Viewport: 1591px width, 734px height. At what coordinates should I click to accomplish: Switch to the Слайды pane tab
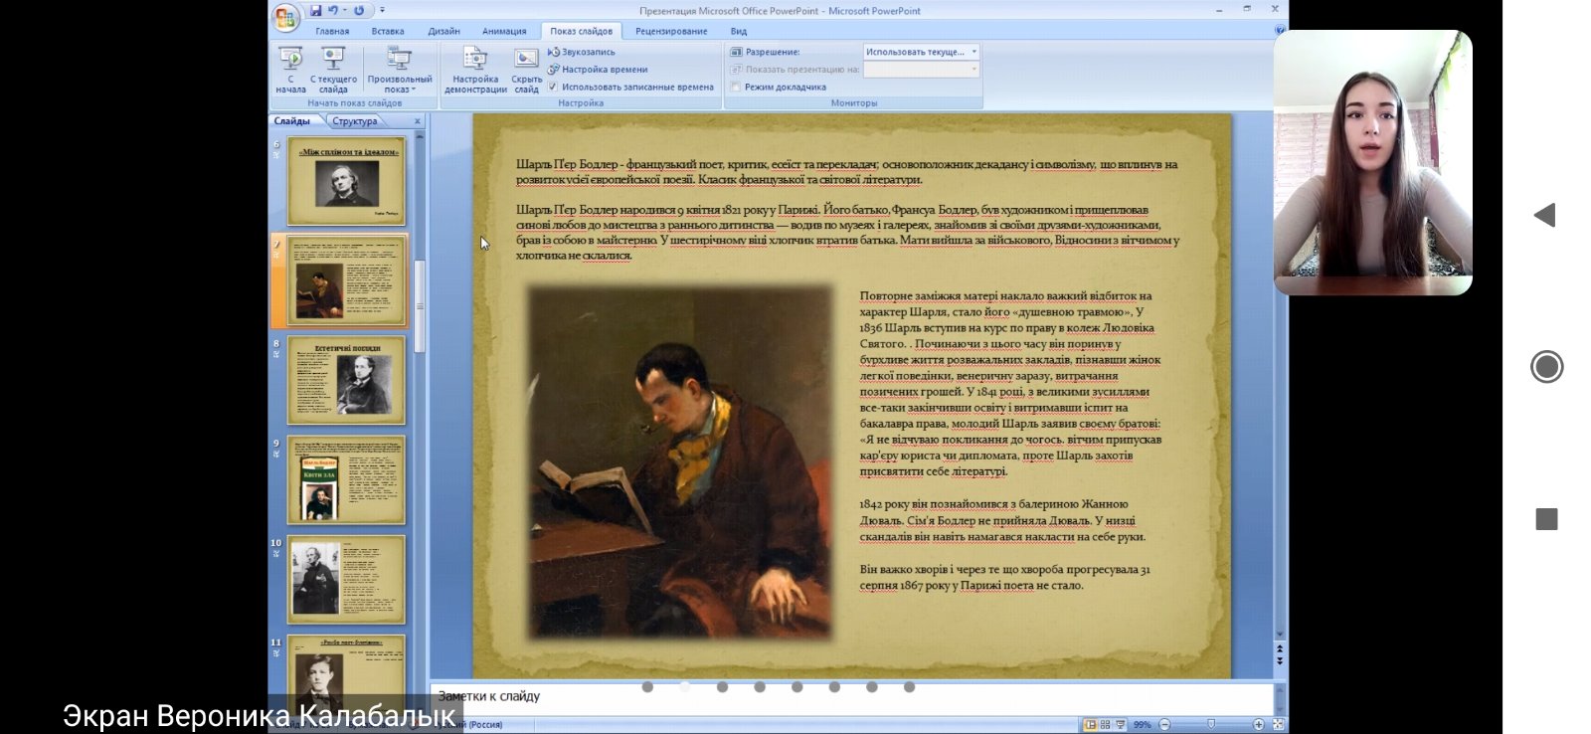pos(292,121)
